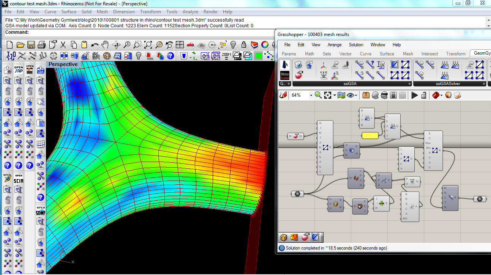Expand the ssiGSA panel with plus button

pyautogui.click(x=409, y=83)
